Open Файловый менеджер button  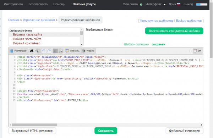185,131
